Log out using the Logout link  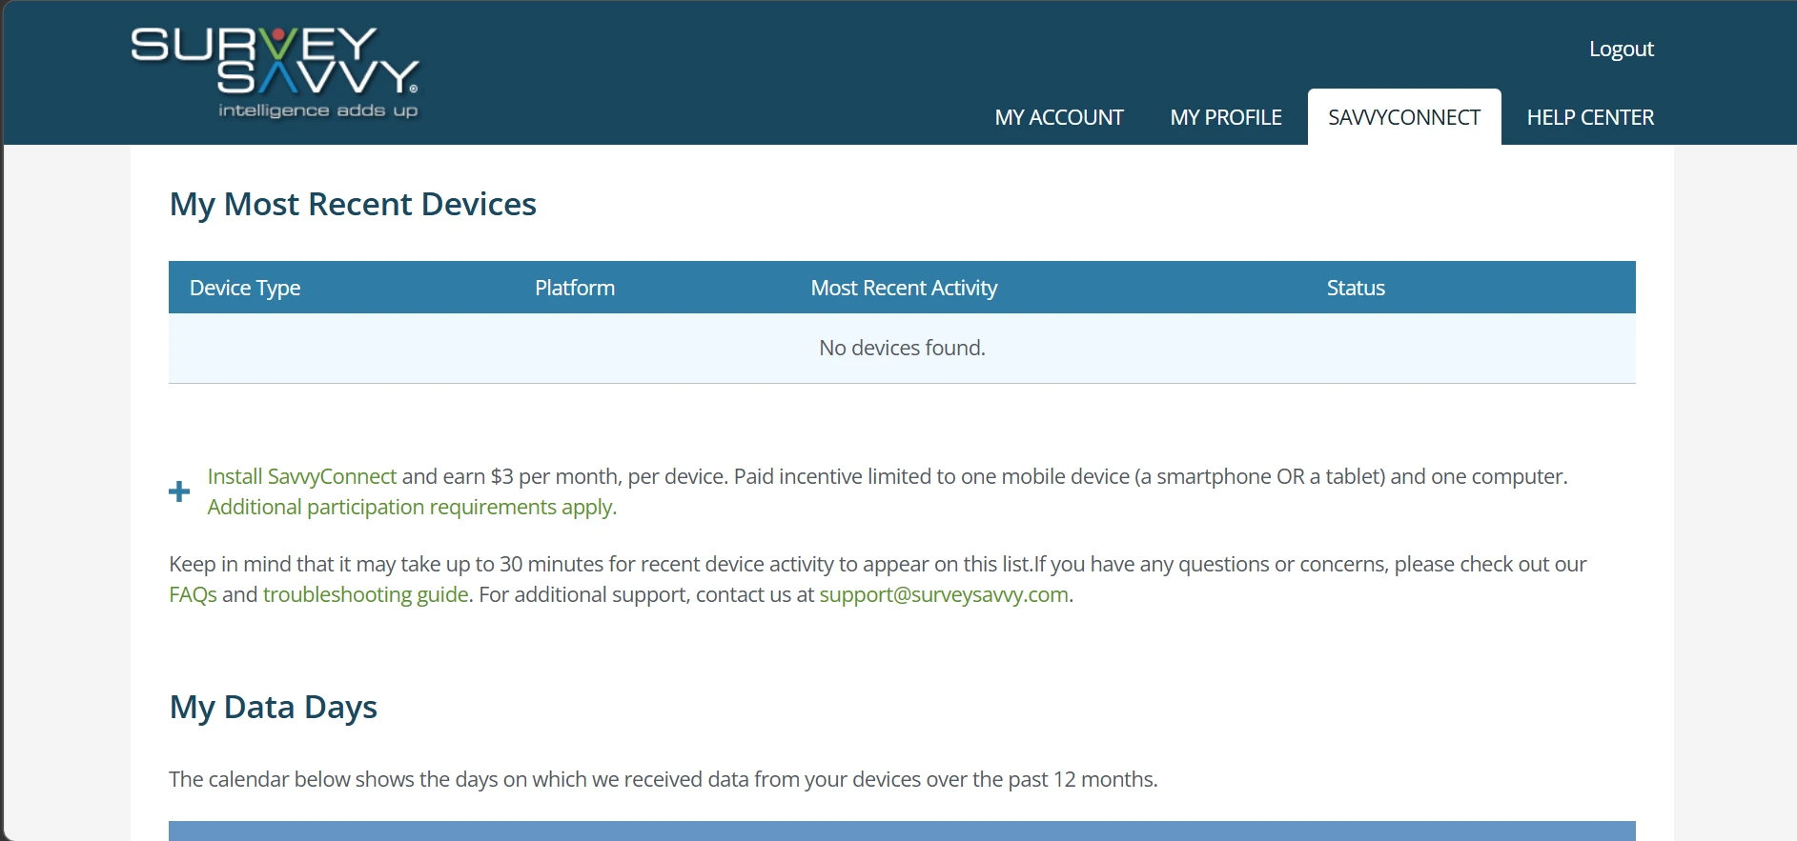click(1621, 49)
